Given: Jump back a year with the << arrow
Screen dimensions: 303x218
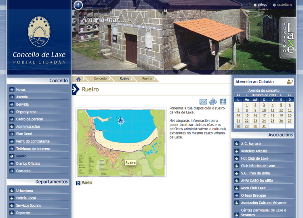Looking at the screenshot, I should pyautogui.click(x=238, y=95).
